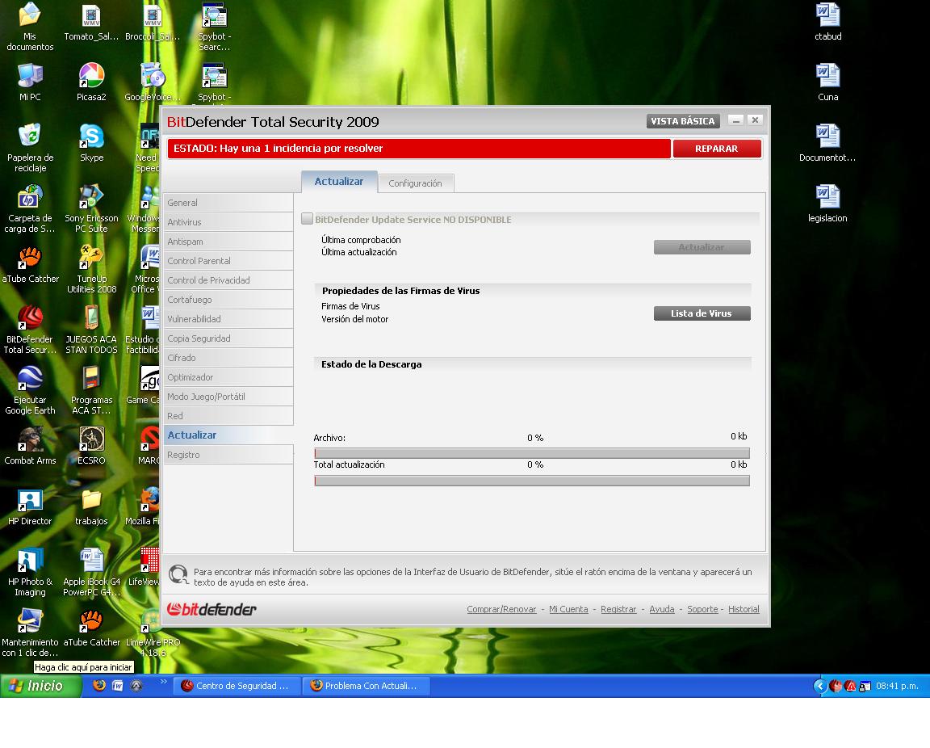Viewport: 930px width, 748px height.
Task: Switch to Problema Con Actuali... taskbar window
Action: [366, 686]
